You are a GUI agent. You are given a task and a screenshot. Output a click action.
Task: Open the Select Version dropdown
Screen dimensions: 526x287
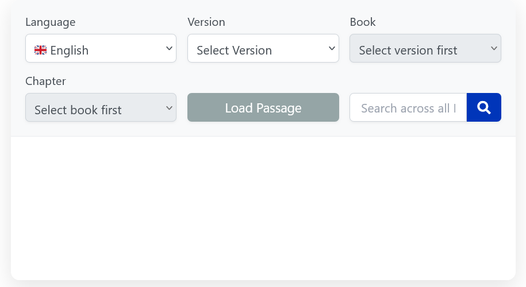pyautogui.click(x=263, y=48)
